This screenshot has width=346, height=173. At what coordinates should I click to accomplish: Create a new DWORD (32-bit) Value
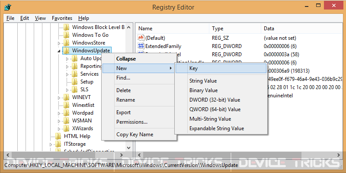tap(221, 100)
